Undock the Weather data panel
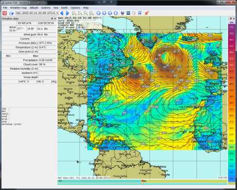Viewport: 237px width, 190px height. click(52, 18)
